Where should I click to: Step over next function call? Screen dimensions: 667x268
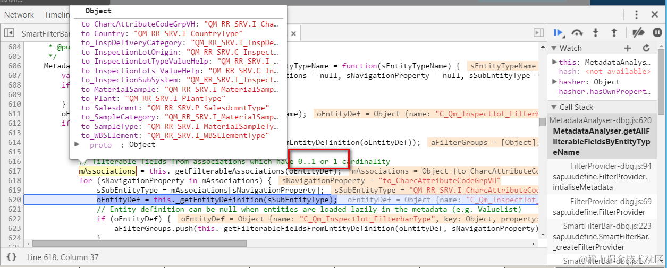point(577,32)
